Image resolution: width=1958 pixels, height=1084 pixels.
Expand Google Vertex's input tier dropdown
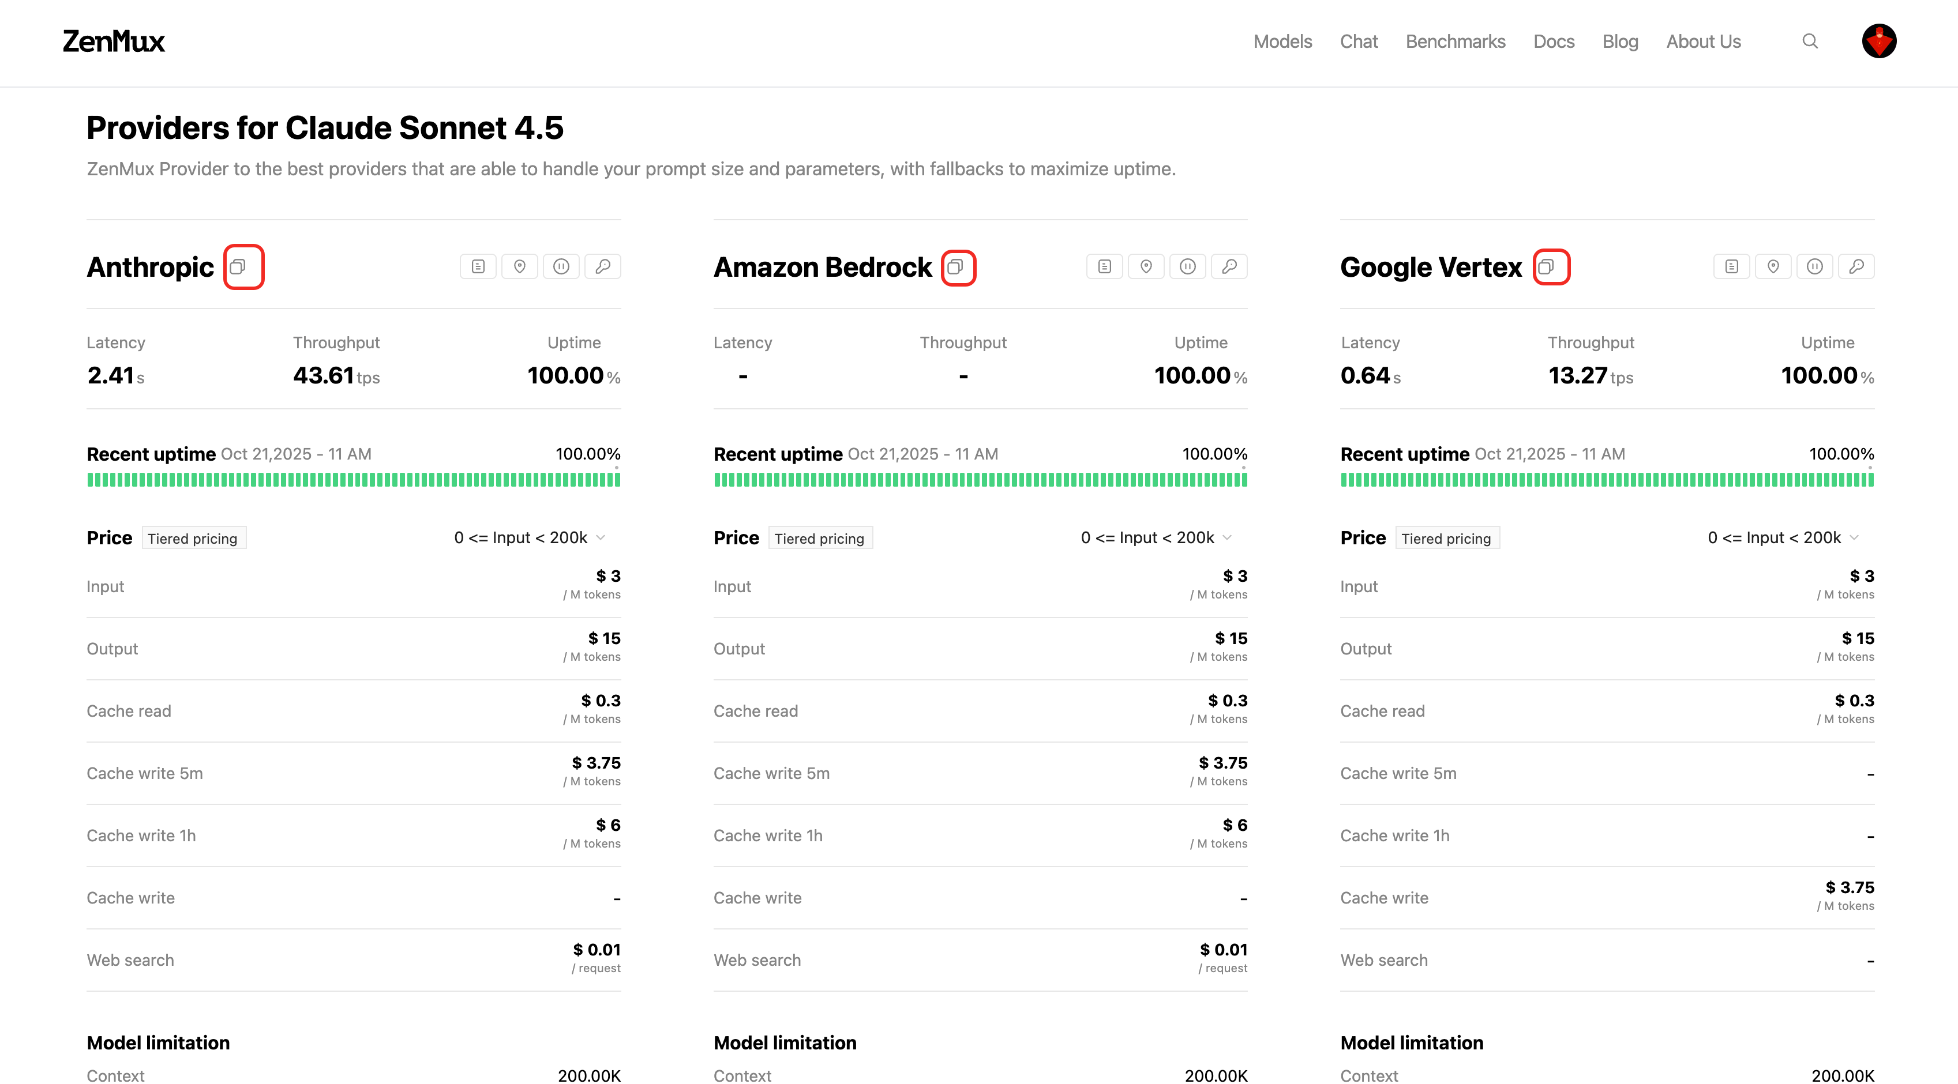coord(1783,538)
